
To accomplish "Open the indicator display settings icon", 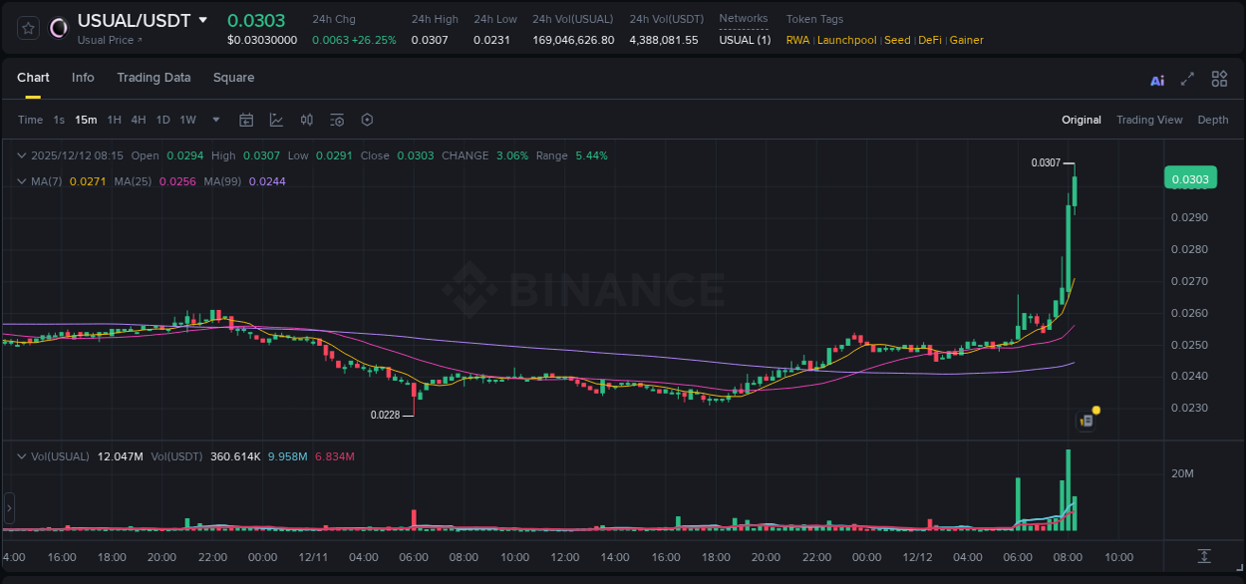I will tap(337, 119).
